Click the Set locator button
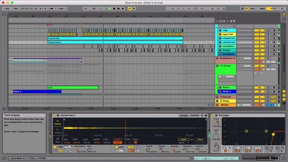Image resolution: width=288 pixels, height=162 pixels. point(222,21)
